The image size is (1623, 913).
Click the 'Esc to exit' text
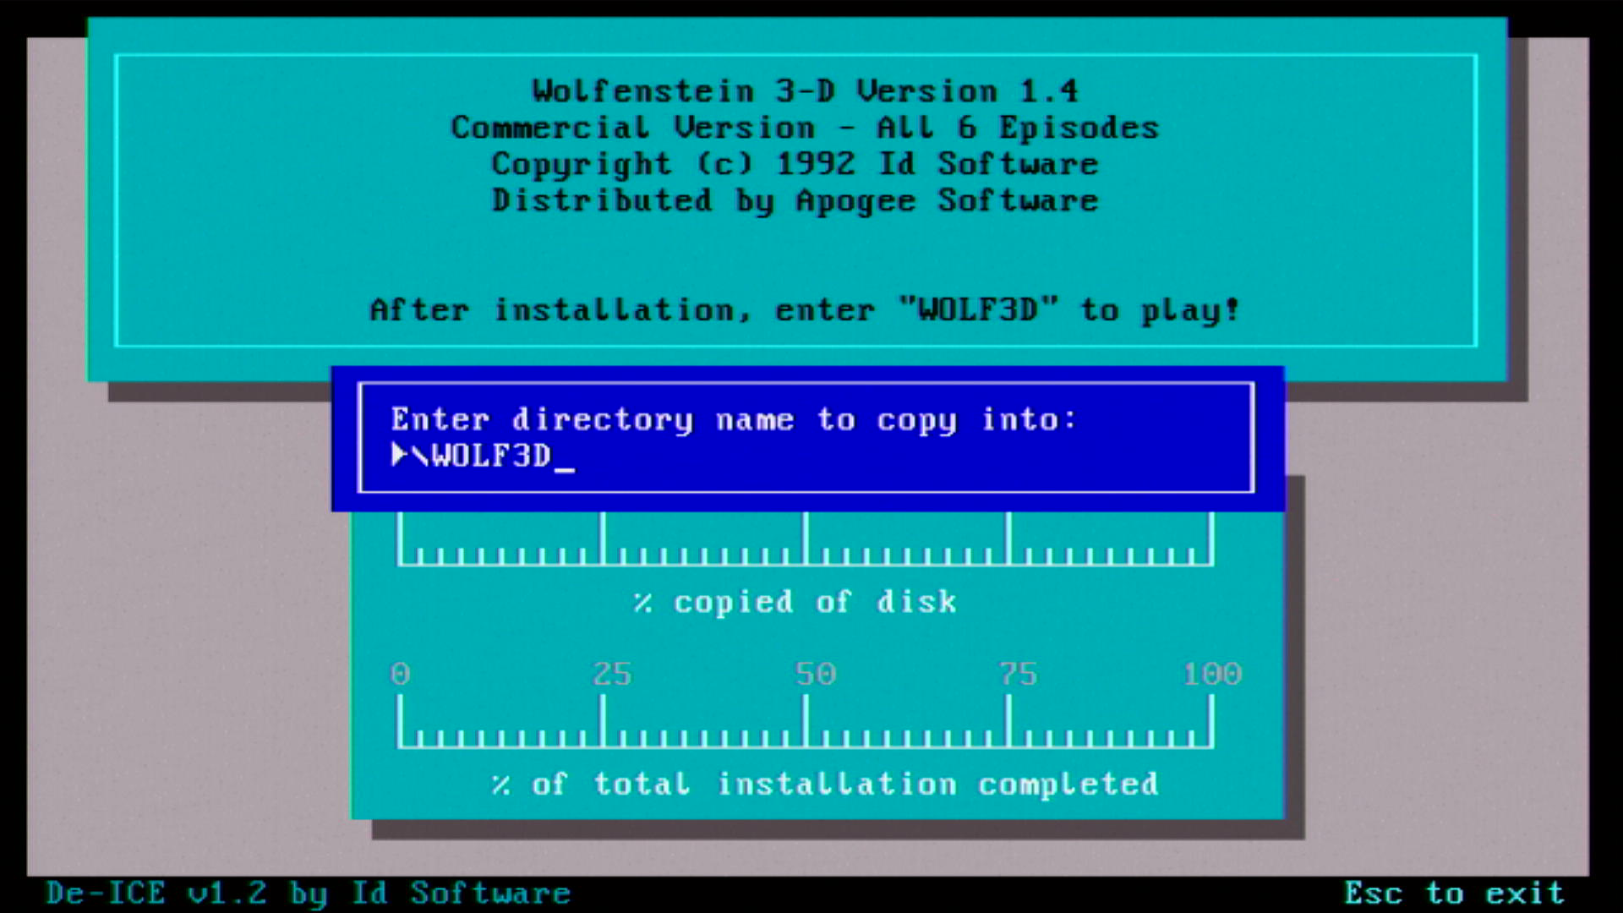(x=1454, y=893)
